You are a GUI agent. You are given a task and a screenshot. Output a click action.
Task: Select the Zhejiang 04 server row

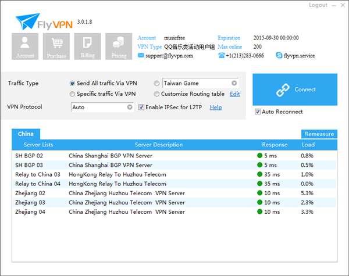tap(174, 212)
